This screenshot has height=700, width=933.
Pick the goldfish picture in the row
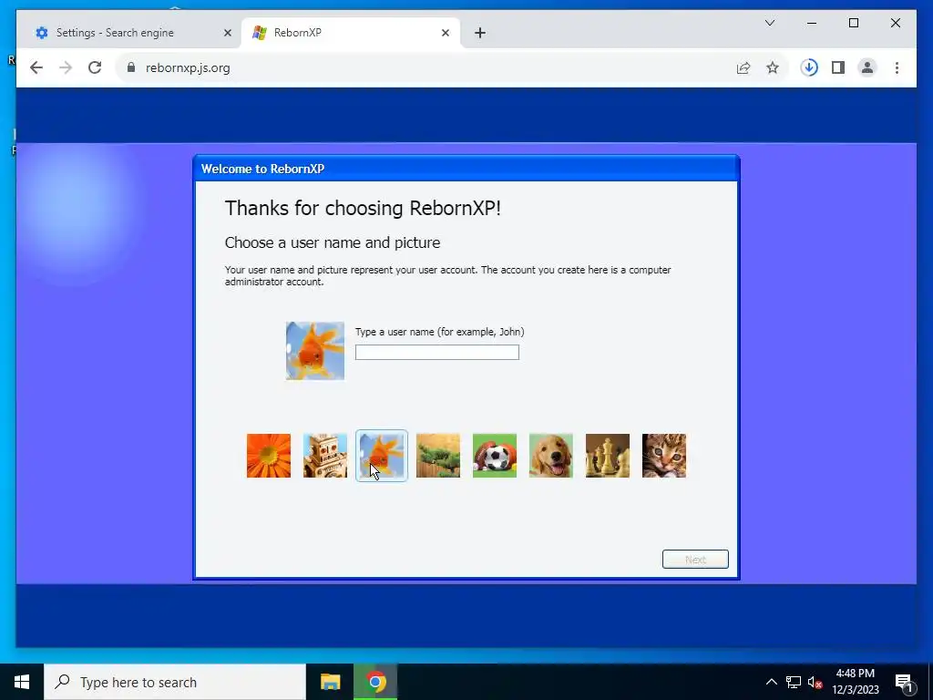(382, 456)
